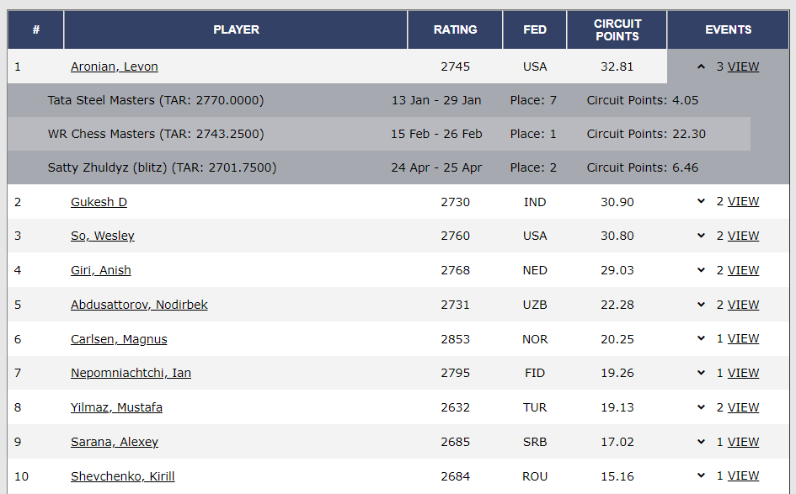The height and width of the screenshot is (494, 796).
Task: Click VIEW link in Shevchenko's row
Action: point(743,475)
